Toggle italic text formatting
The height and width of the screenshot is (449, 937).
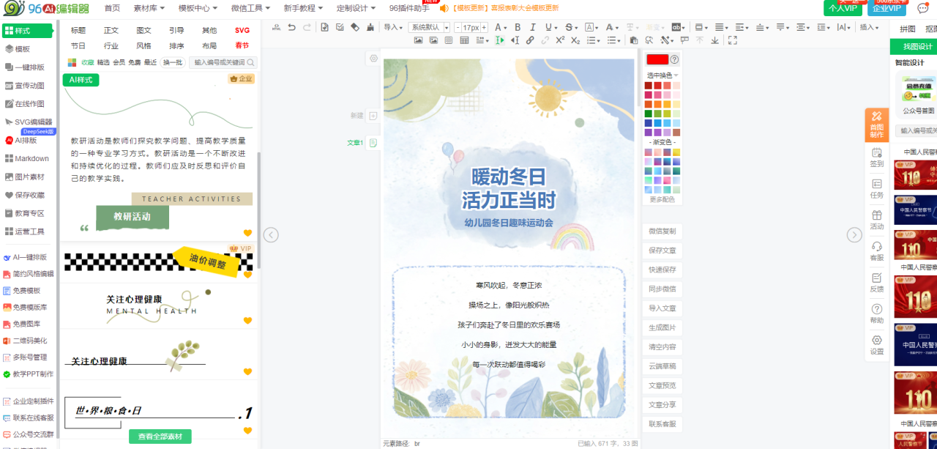tap(533, 27)
